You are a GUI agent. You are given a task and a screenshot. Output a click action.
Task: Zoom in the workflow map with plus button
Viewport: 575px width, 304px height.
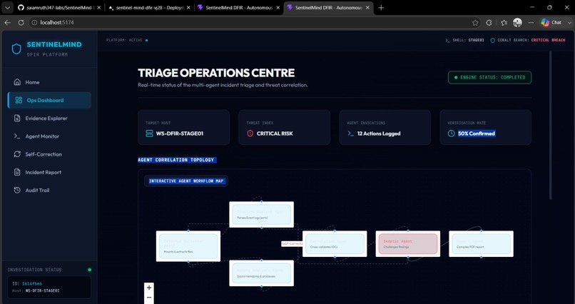[149, 288]
